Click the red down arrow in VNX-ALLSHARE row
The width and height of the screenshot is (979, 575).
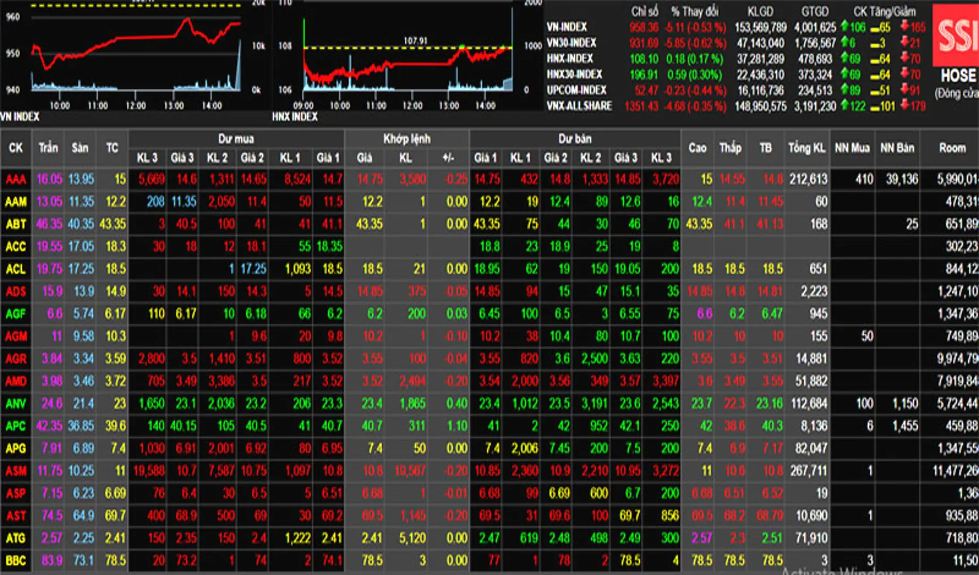[x=904, y=105]
